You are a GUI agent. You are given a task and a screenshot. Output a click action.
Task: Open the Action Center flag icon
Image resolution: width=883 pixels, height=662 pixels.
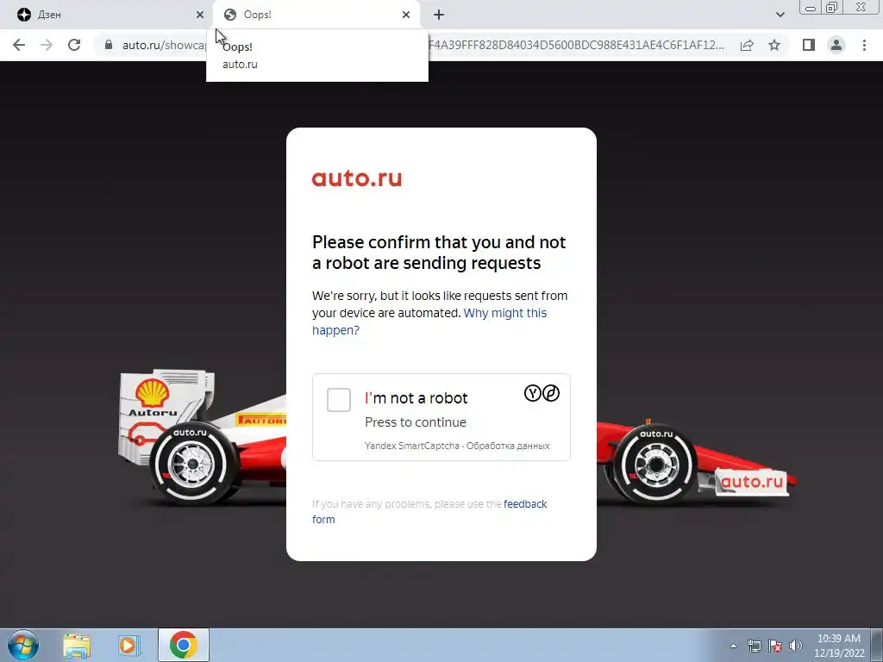pos(775,646)
